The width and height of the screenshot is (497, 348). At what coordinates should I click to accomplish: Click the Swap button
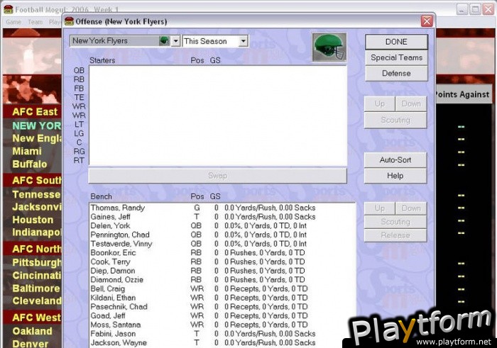click(217, 176)
